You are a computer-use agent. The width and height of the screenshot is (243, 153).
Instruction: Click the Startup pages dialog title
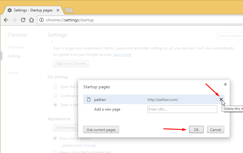97,87
